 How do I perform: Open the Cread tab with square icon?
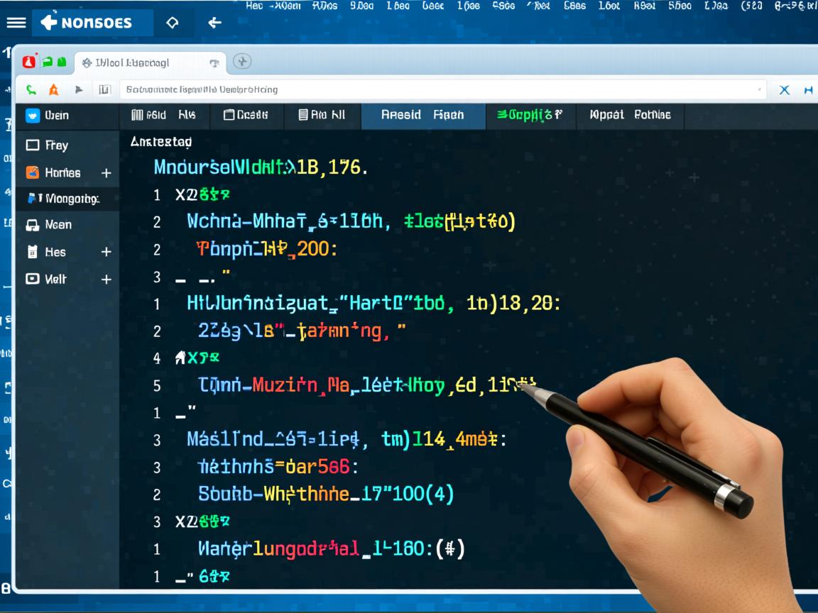pos(246,115)
